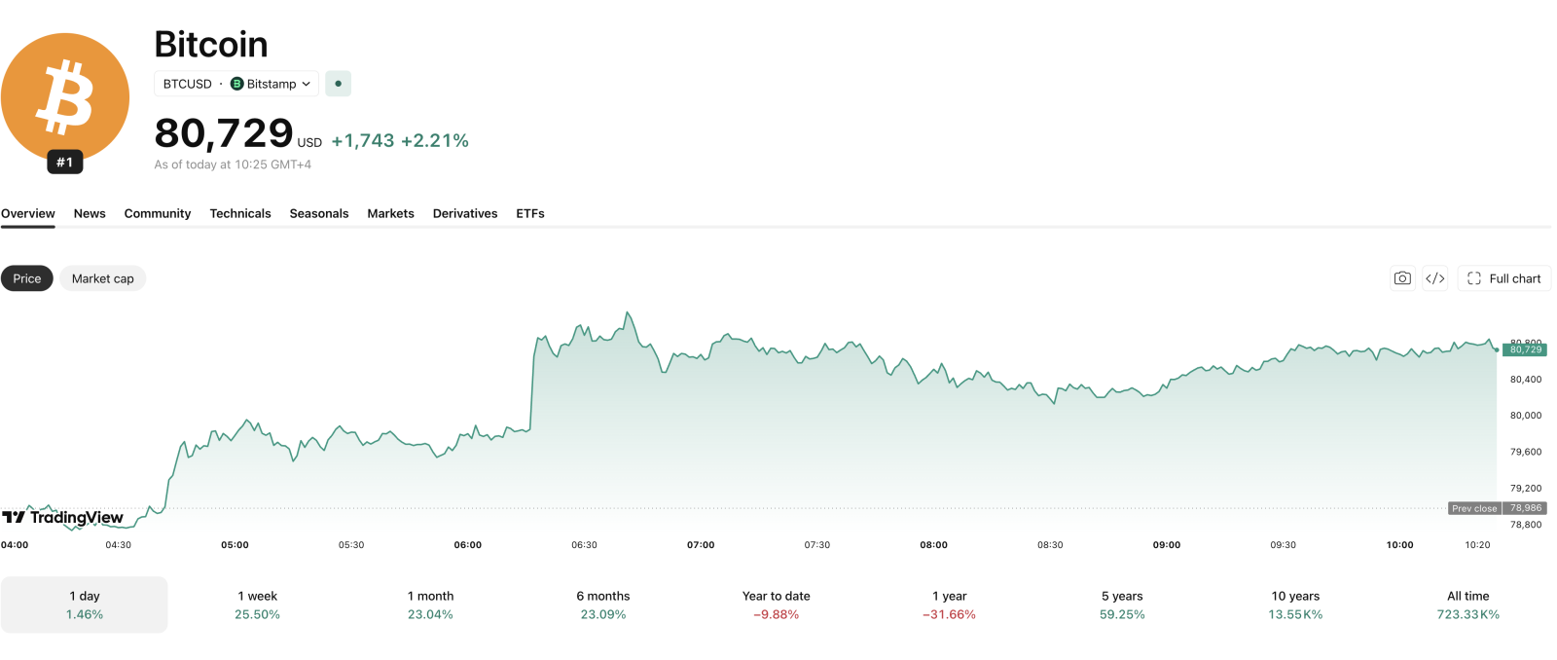Click the chevron next to Bitstamp
The image size is (1557, 660).
point(306,84)
